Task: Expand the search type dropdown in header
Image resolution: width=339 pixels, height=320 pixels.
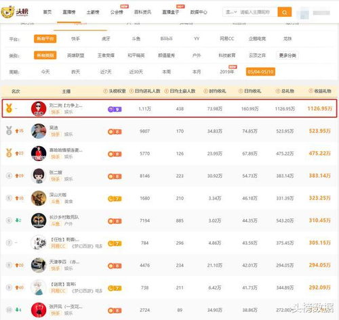Action: coord(231,12)
